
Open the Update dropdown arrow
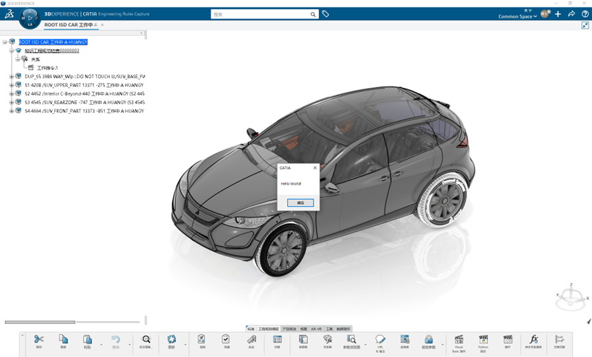[185, 345]
